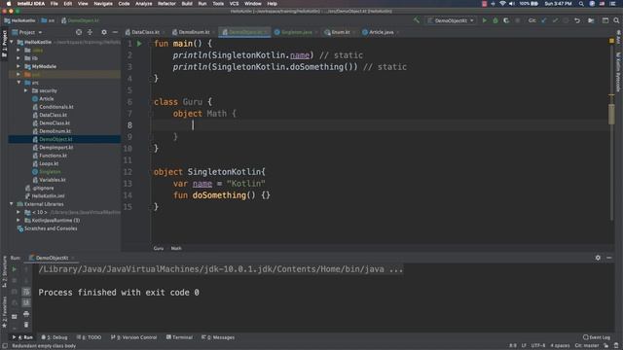This screenshot has height=350, width=623.
Task: Collapse the HelloKotlin root node
Action: click(12, 42)
